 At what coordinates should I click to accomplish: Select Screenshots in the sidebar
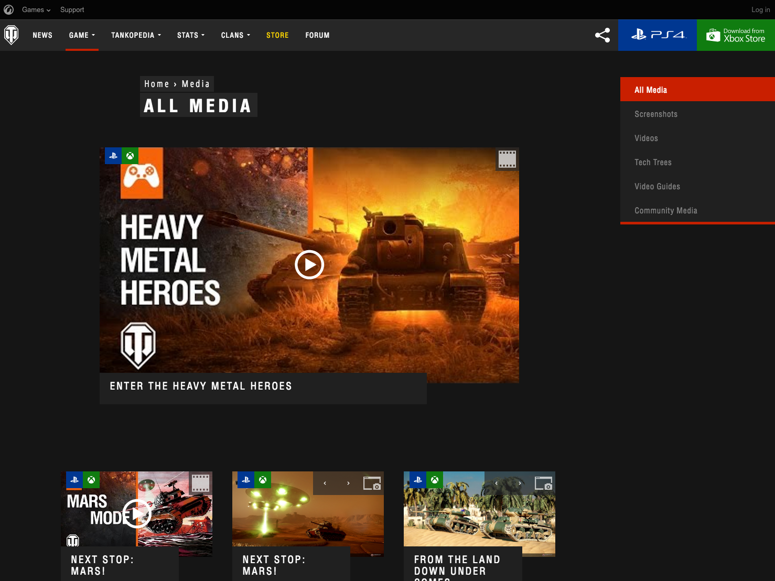click(697, 114)
